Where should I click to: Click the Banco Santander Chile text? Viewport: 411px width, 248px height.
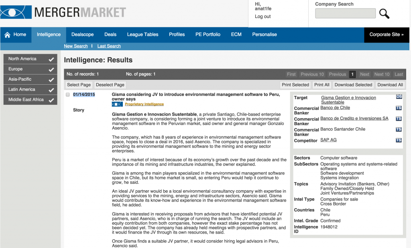343,129
